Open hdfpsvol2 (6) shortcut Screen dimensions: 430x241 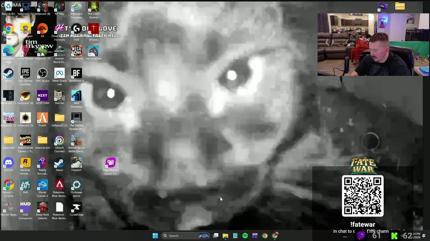tap(42, 9)
